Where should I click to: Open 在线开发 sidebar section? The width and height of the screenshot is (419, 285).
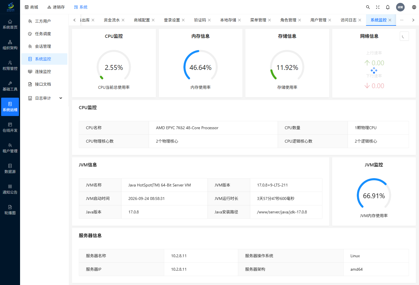coord(10,127)
